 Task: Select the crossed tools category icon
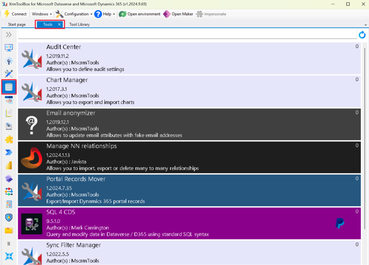(9, 74)
